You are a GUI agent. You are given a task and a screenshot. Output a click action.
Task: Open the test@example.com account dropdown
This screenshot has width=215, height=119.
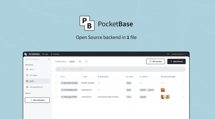click(x=179, y=54)
